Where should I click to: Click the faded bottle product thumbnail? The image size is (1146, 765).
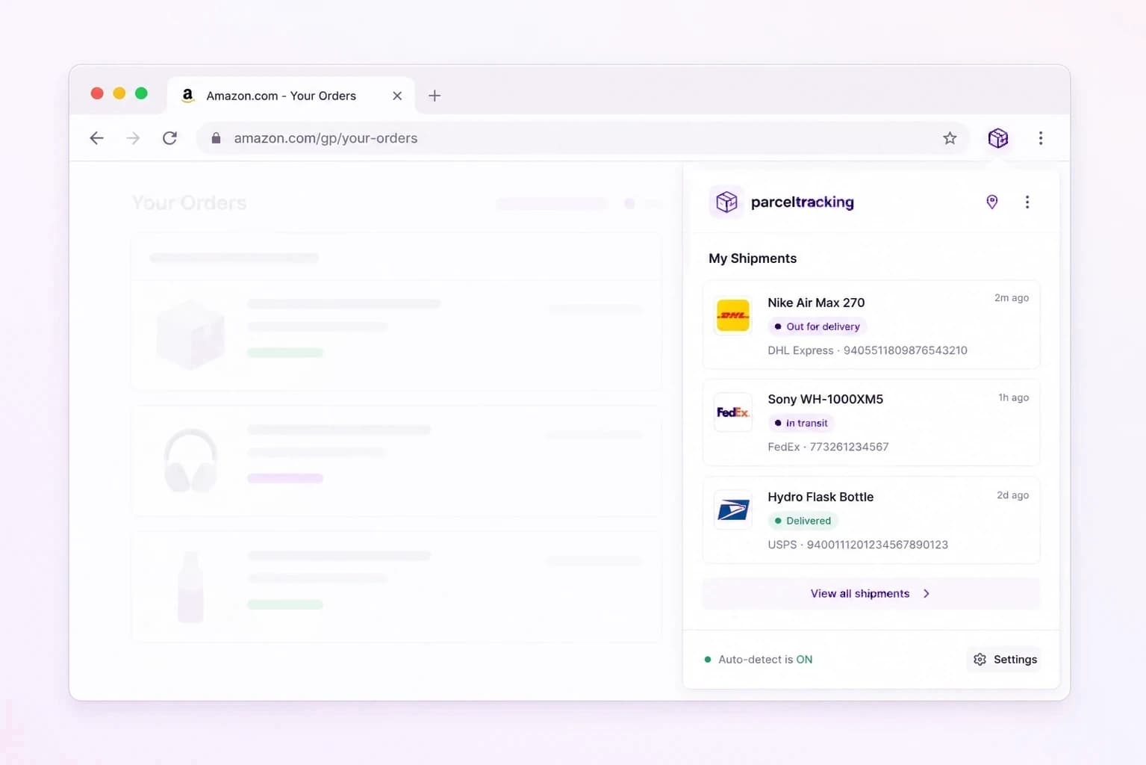pyautogui.click(x=190, y=587)
